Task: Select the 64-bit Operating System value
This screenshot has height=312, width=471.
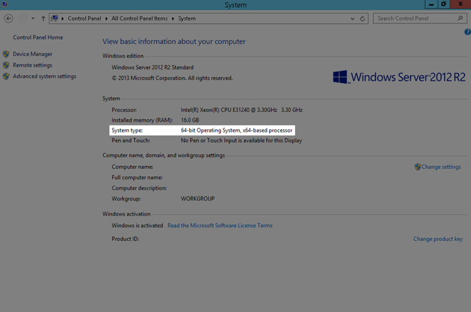Action: [236, 130]
